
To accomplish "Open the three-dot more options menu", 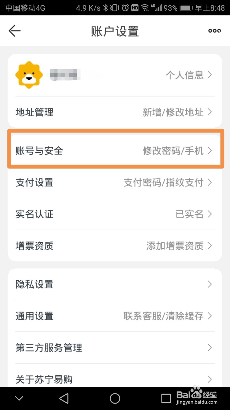I will [214, 31].
